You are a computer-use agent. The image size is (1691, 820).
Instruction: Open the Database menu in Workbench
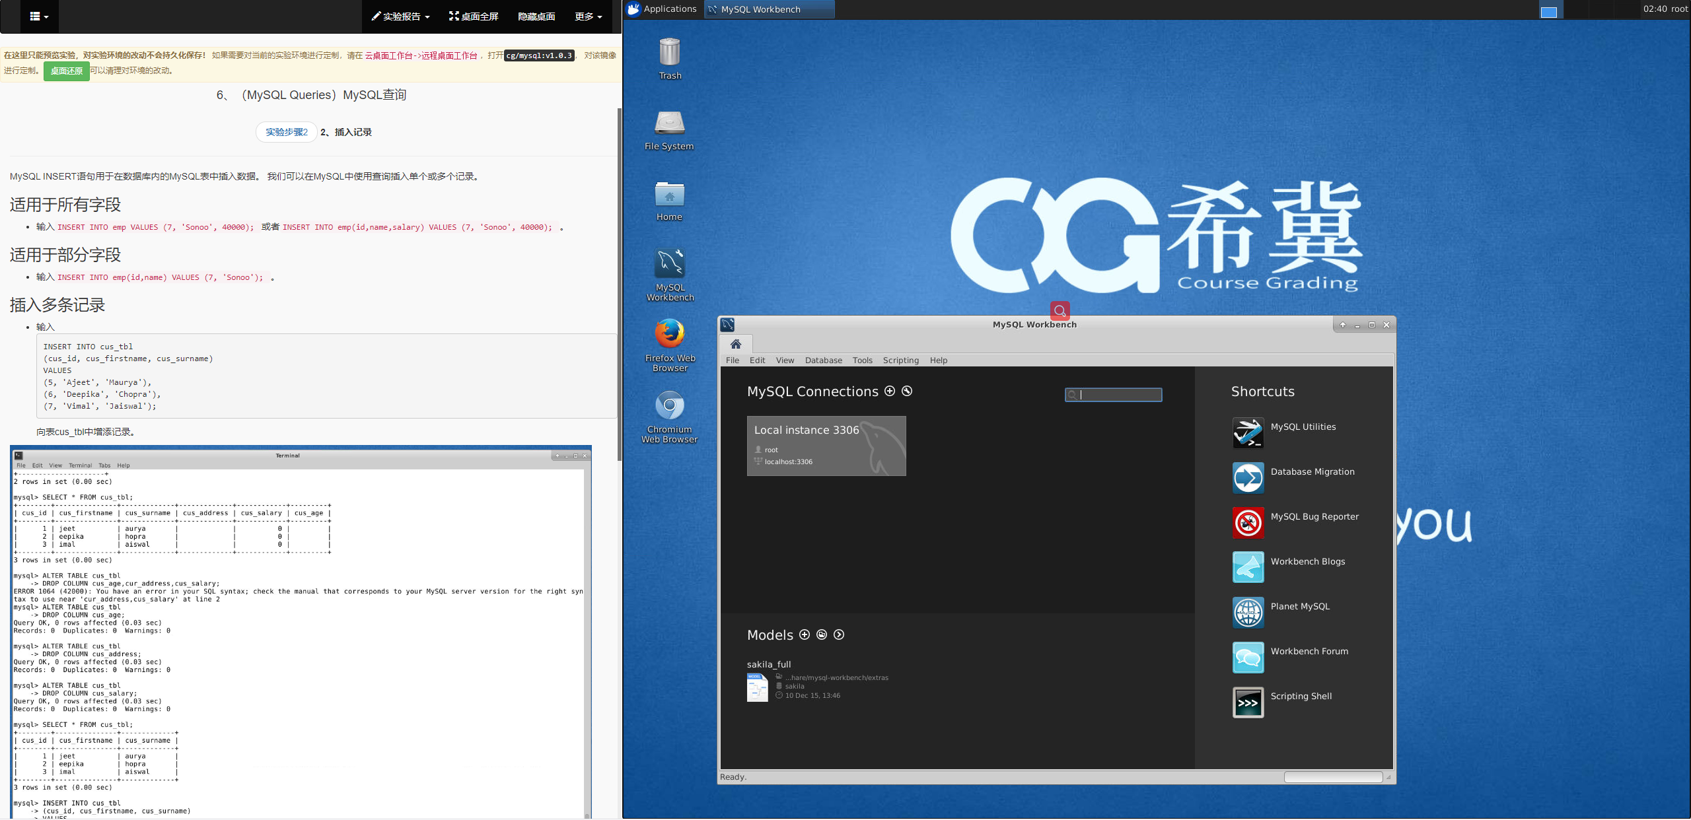coord(823,360)
